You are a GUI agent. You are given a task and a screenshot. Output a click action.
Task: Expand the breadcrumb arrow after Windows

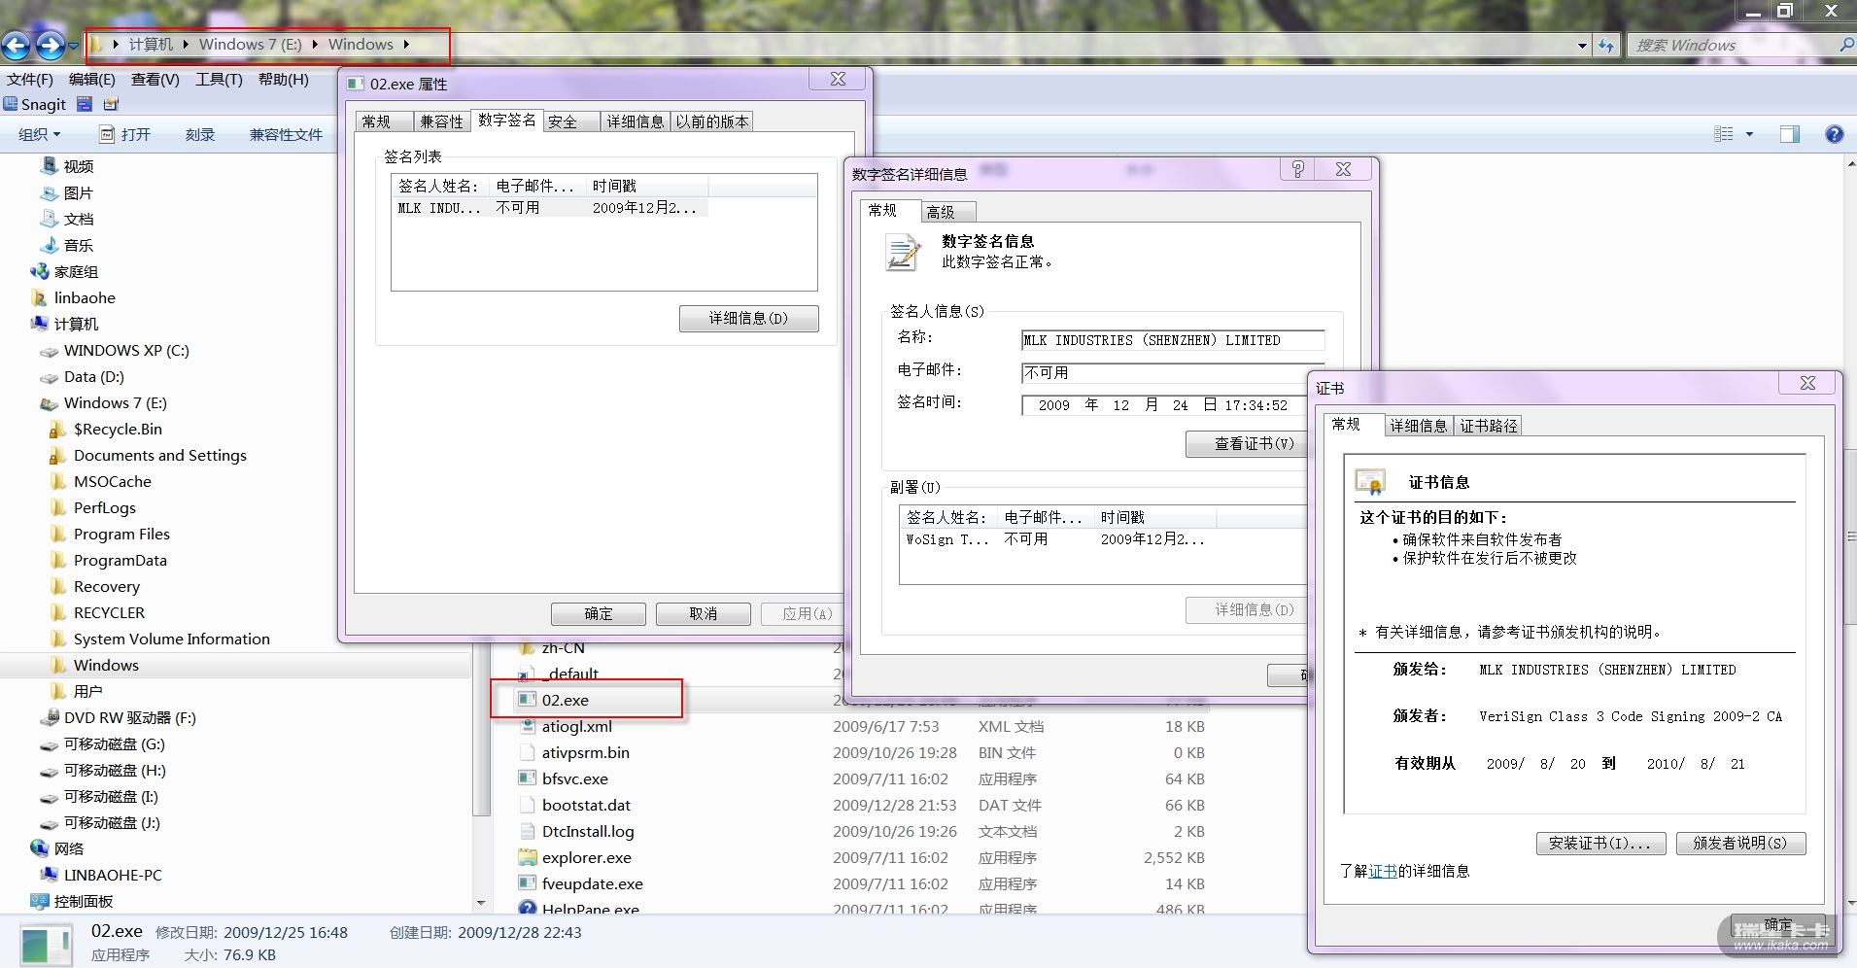point(406,44)
